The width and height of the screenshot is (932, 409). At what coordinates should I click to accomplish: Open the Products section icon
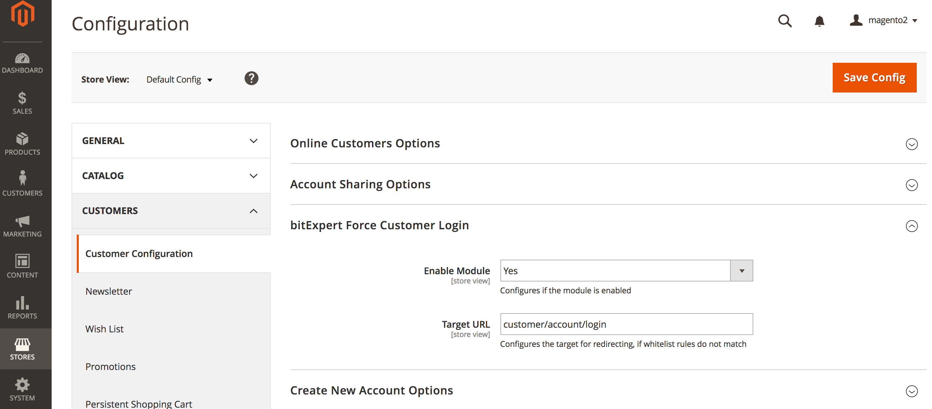click(x=22, y=143)
